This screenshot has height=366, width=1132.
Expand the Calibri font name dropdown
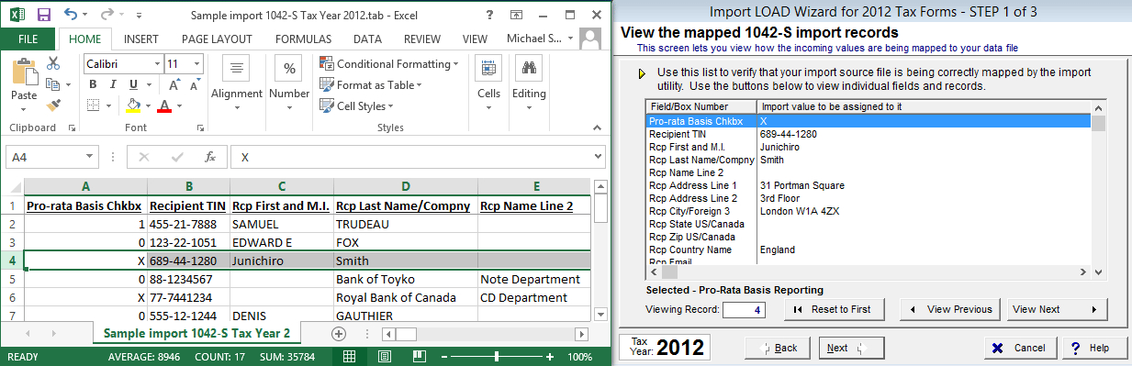click(156, 64)
